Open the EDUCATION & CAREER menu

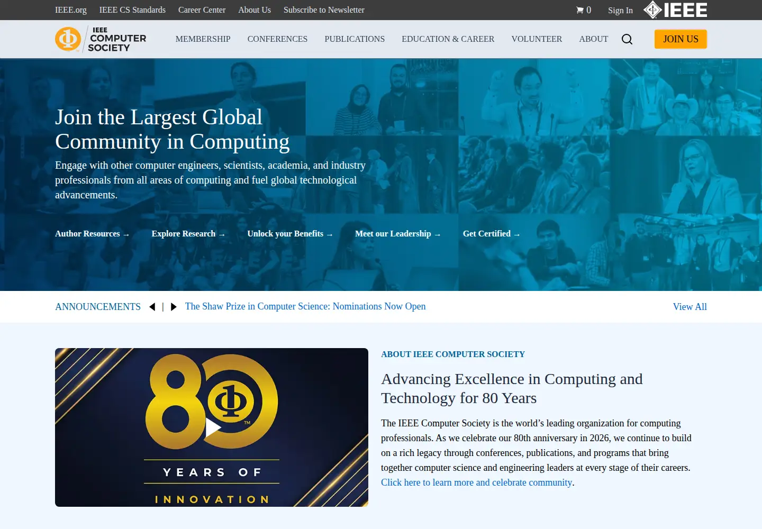[x=448, y=39]
